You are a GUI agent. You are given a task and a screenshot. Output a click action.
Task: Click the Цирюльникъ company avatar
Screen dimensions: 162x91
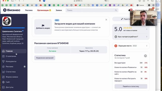point(7,21)
